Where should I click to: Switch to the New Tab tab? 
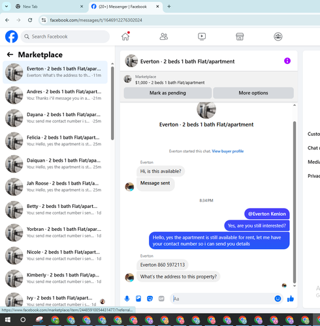[x=48, y=7]
